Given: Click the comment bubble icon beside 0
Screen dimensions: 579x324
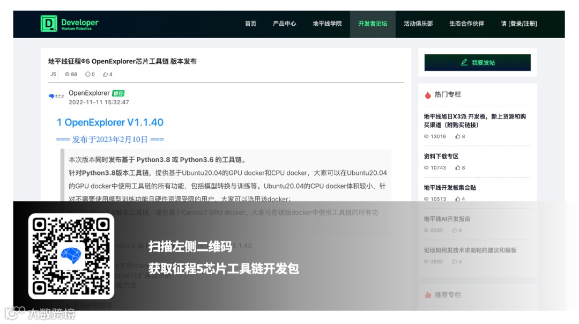Looking at the screenshot, I should (87, 74).
